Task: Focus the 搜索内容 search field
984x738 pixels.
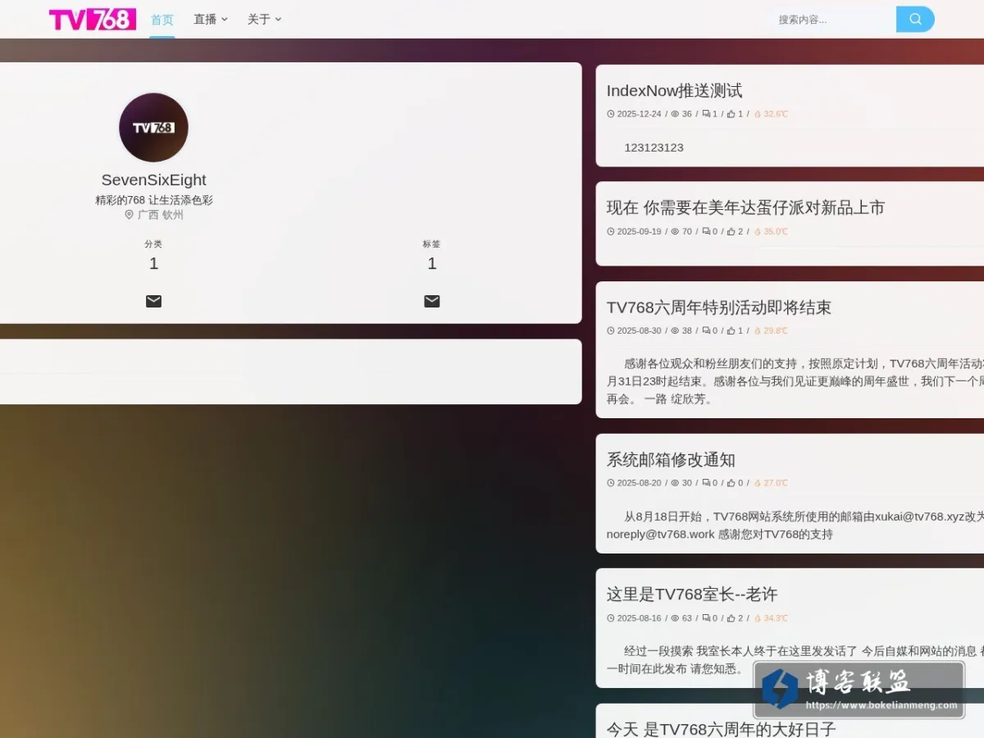Action: coord(831,20)
